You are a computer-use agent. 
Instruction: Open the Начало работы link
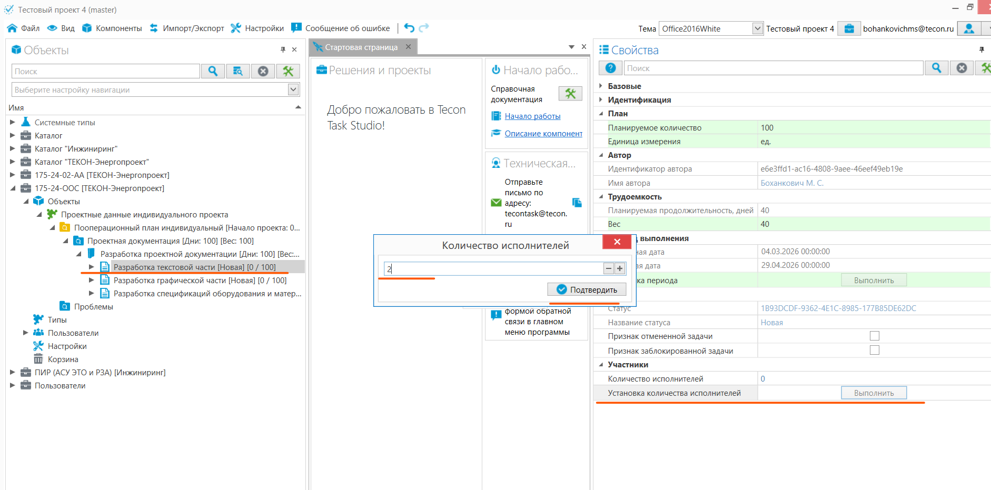coord(532,116)
